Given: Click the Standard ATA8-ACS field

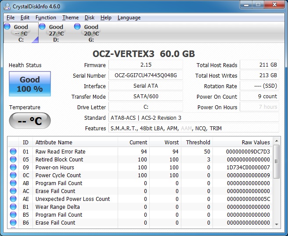Looking at the screenshot, I should click(194, 118).
